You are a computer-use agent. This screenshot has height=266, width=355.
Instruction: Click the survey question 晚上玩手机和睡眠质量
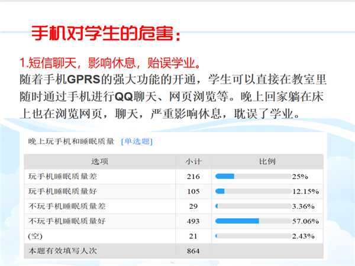click(x=71, y=142)
